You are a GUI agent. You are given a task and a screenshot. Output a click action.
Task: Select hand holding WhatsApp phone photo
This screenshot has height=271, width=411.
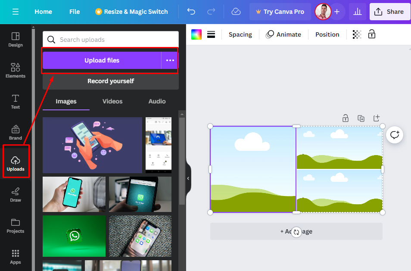74,194
